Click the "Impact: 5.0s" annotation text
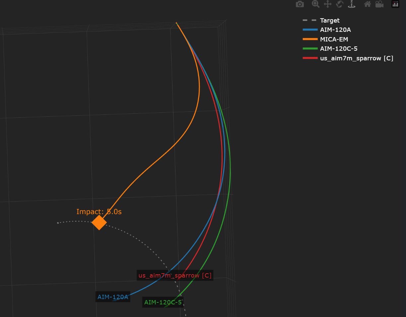406x317 pixels. coord(99,212)
